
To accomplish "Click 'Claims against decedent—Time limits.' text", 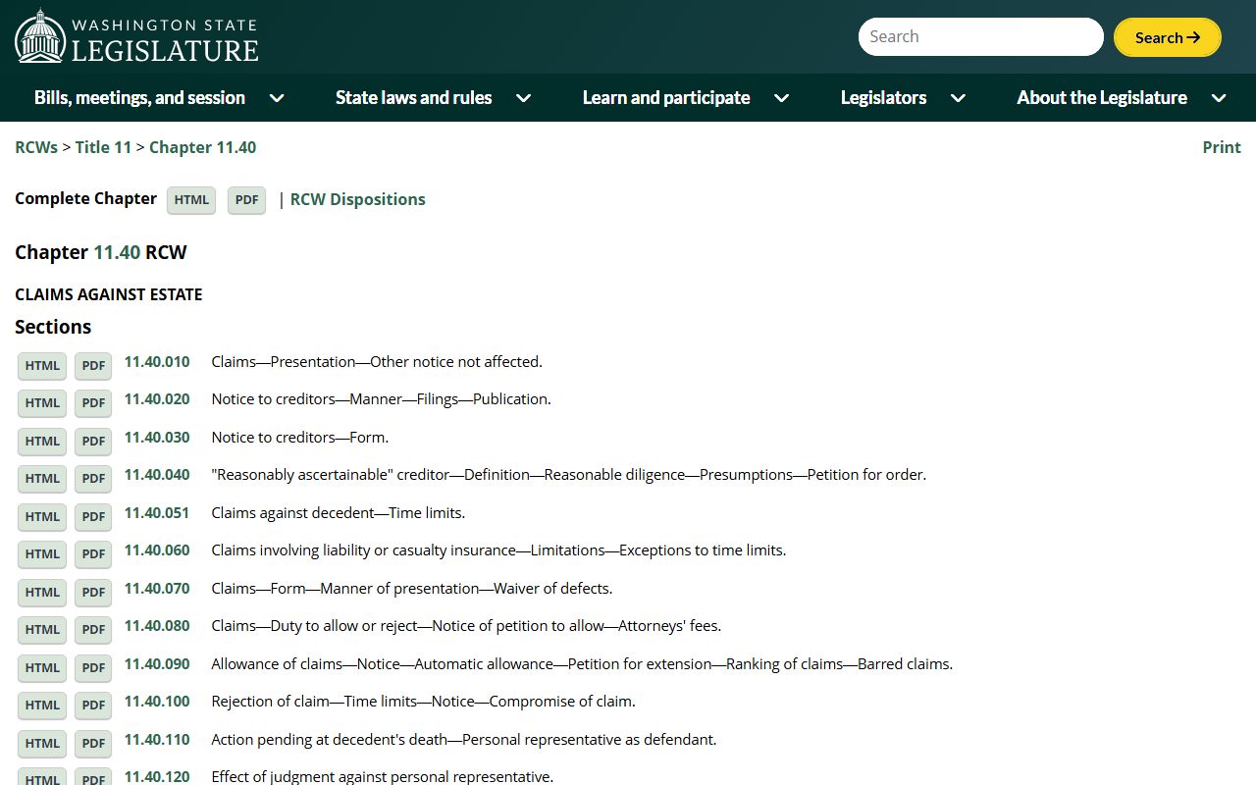I will (x=339, y=512).
